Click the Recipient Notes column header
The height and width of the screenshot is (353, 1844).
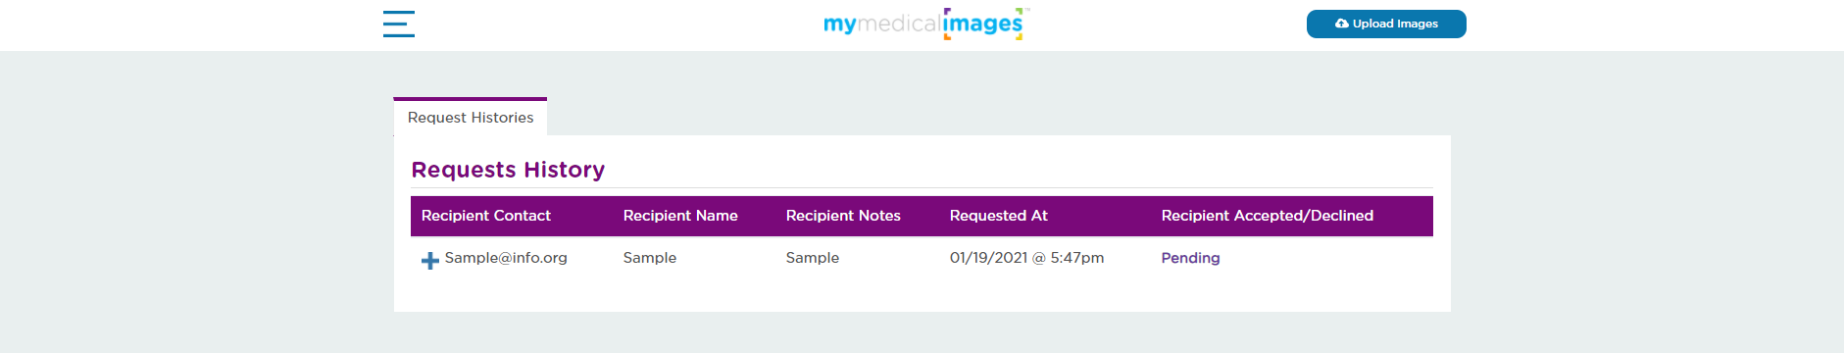pos(843,216)
